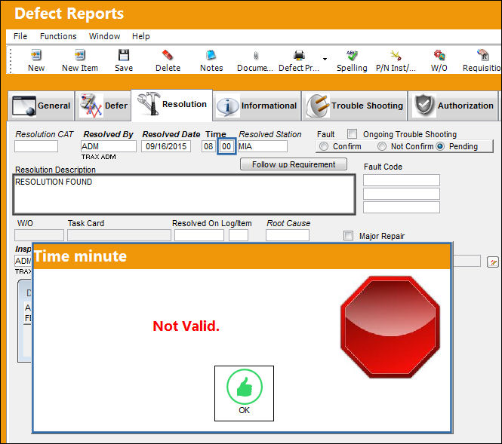Screen dimensions: 502x444
Task: Click the Root Cause field
Action: pyautogui.click(x=288, y=235)
